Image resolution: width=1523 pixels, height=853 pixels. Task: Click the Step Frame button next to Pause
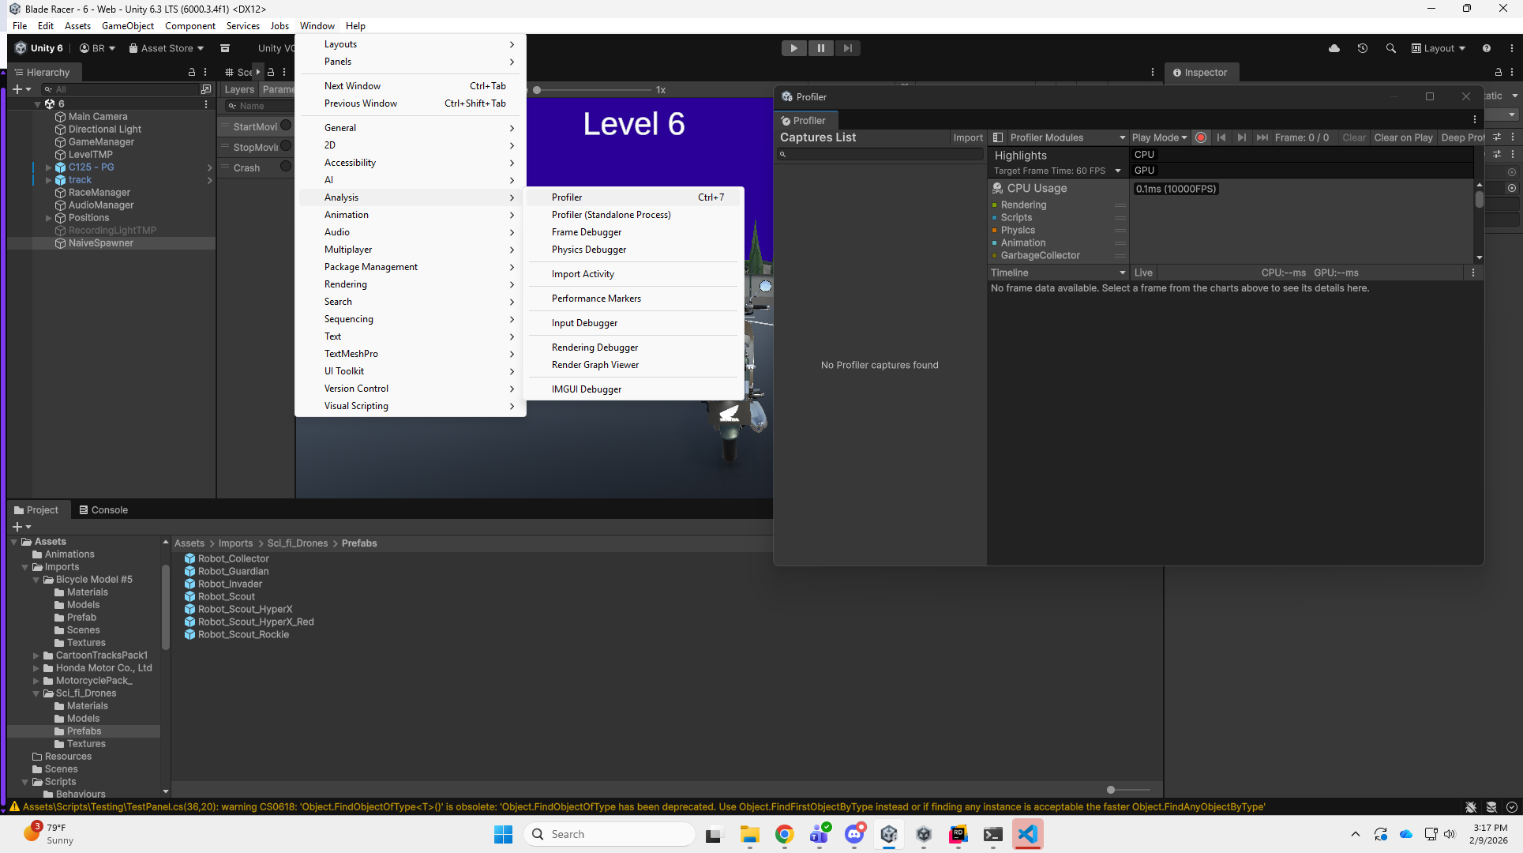pyautogui.click(x=848, y=48)
